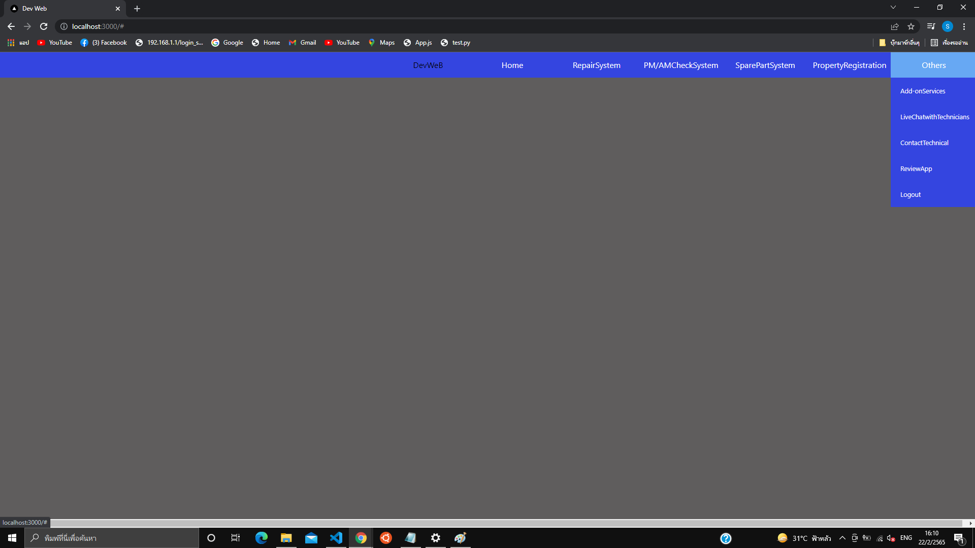Open a new browser tab
Viewport: 975px width, 548px height.
137,9
